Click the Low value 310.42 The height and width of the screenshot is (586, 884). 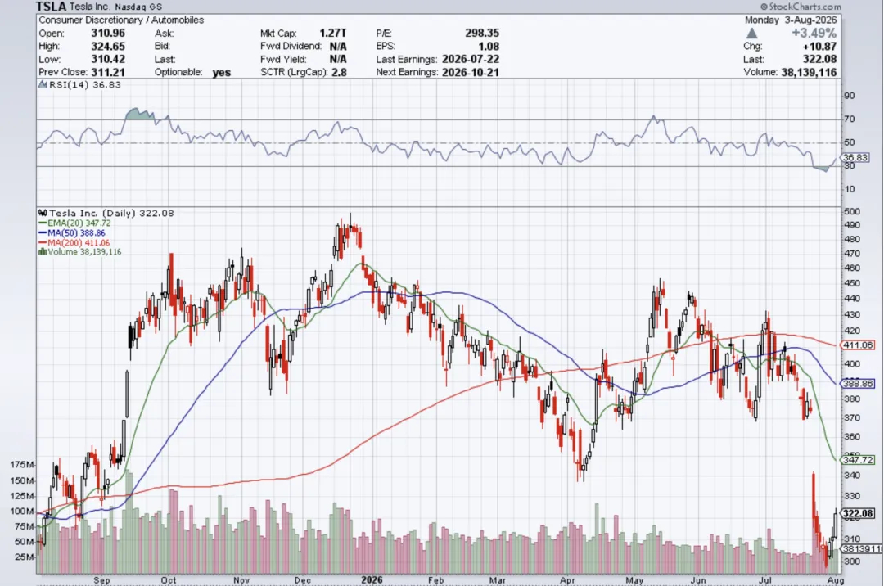pyautogui.click(x=108, y=59)
